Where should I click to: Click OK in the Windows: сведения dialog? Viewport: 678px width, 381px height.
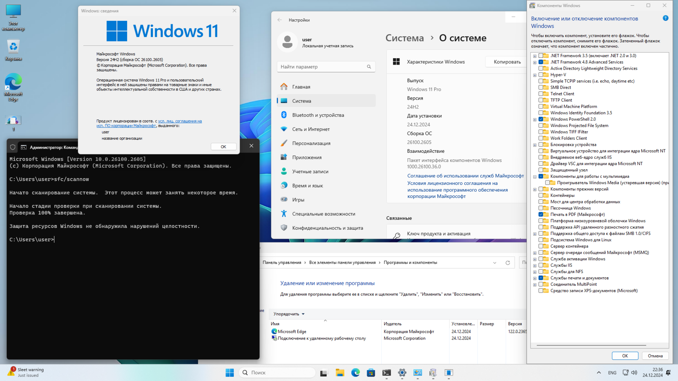click(223, 146)
